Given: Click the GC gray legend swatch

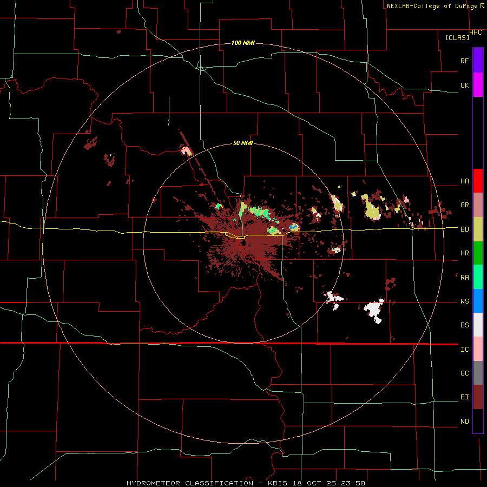Looking at the screenshot, I should click(478, 373).
